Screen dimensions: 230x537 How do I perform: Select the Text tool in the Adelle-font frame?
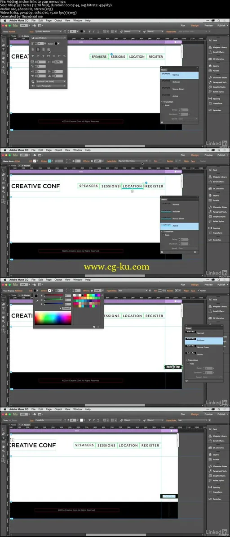click(x=4, y=438)
